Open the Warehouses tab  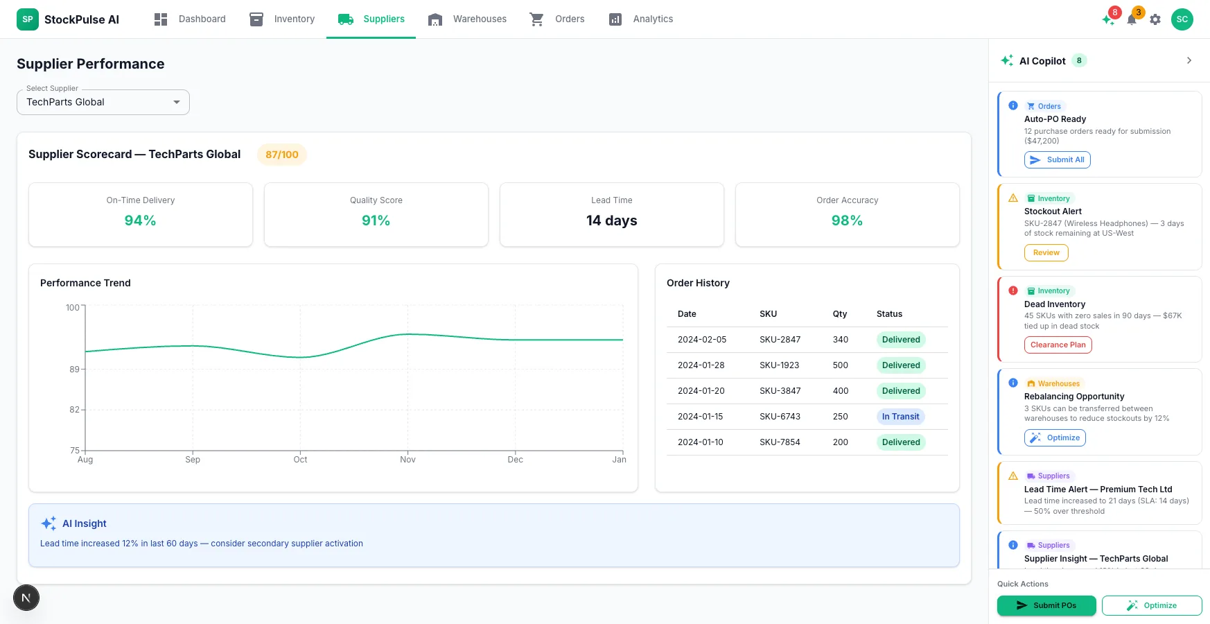point(467,19)
